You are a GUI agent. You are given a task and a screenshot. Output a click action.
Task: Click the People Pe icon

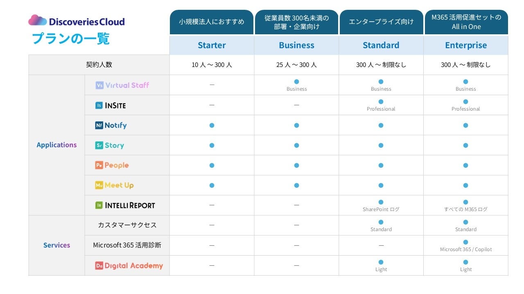pos(99,165)
